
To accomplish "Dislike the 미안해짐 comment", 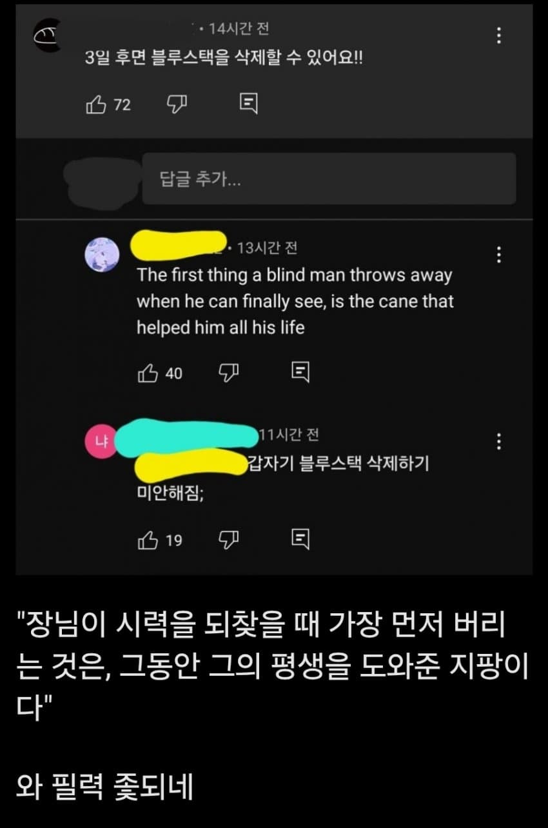I will pyautogui.click(x=229, y=539).
